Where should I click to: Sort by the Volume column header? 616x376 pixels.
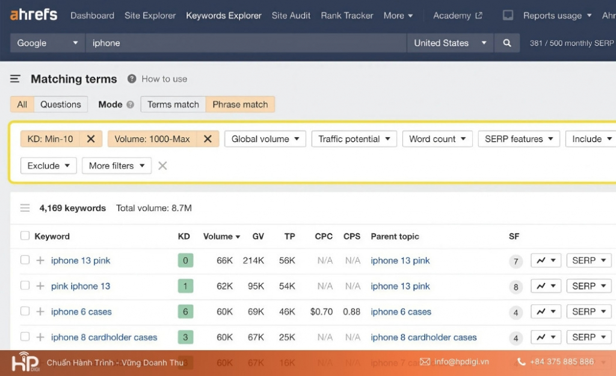221,236
